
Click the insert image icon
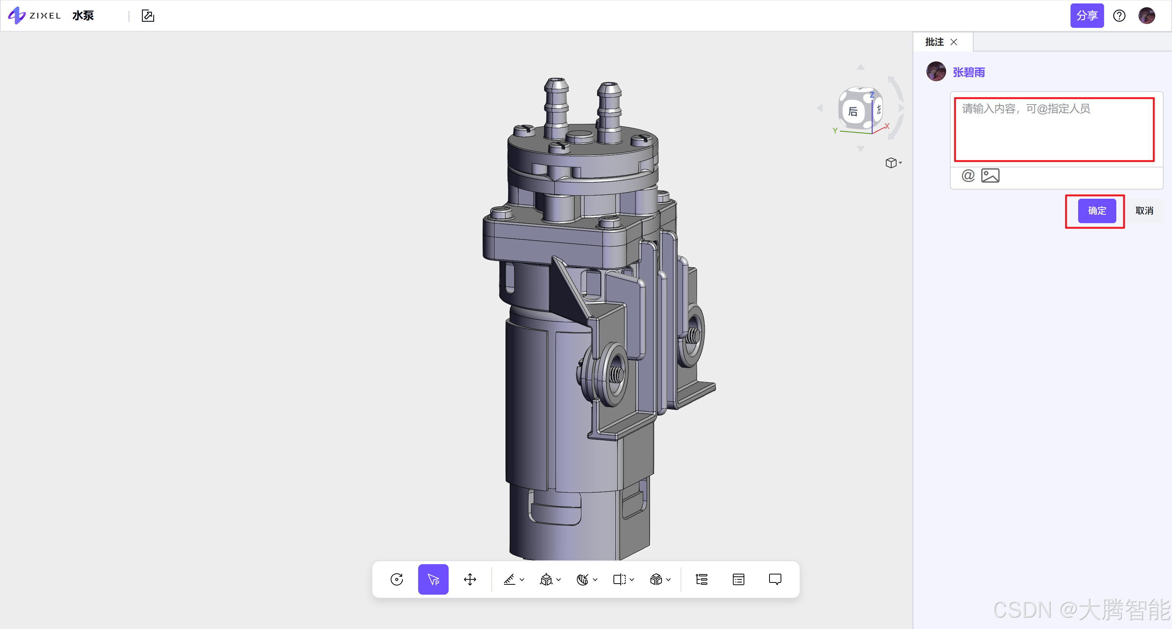point(990,175)
